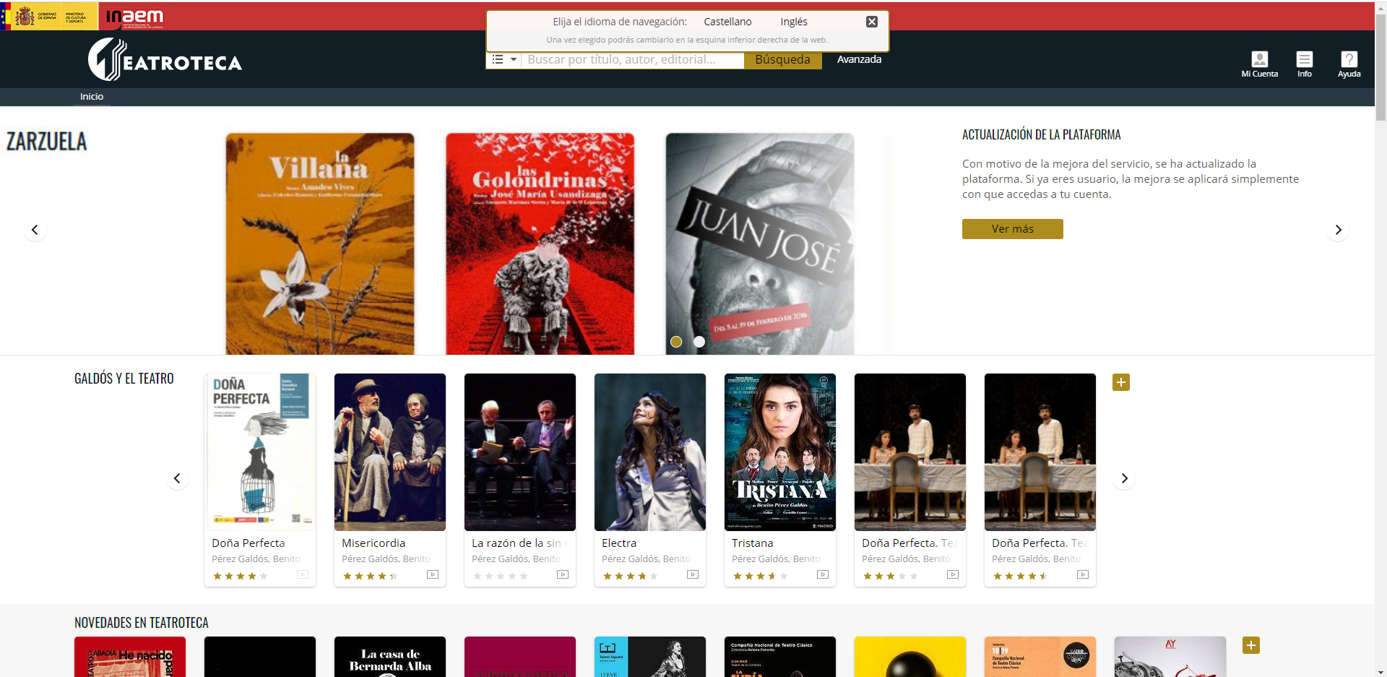
Task: Select the first carousel pagination dot
Action: coord(676,342)
